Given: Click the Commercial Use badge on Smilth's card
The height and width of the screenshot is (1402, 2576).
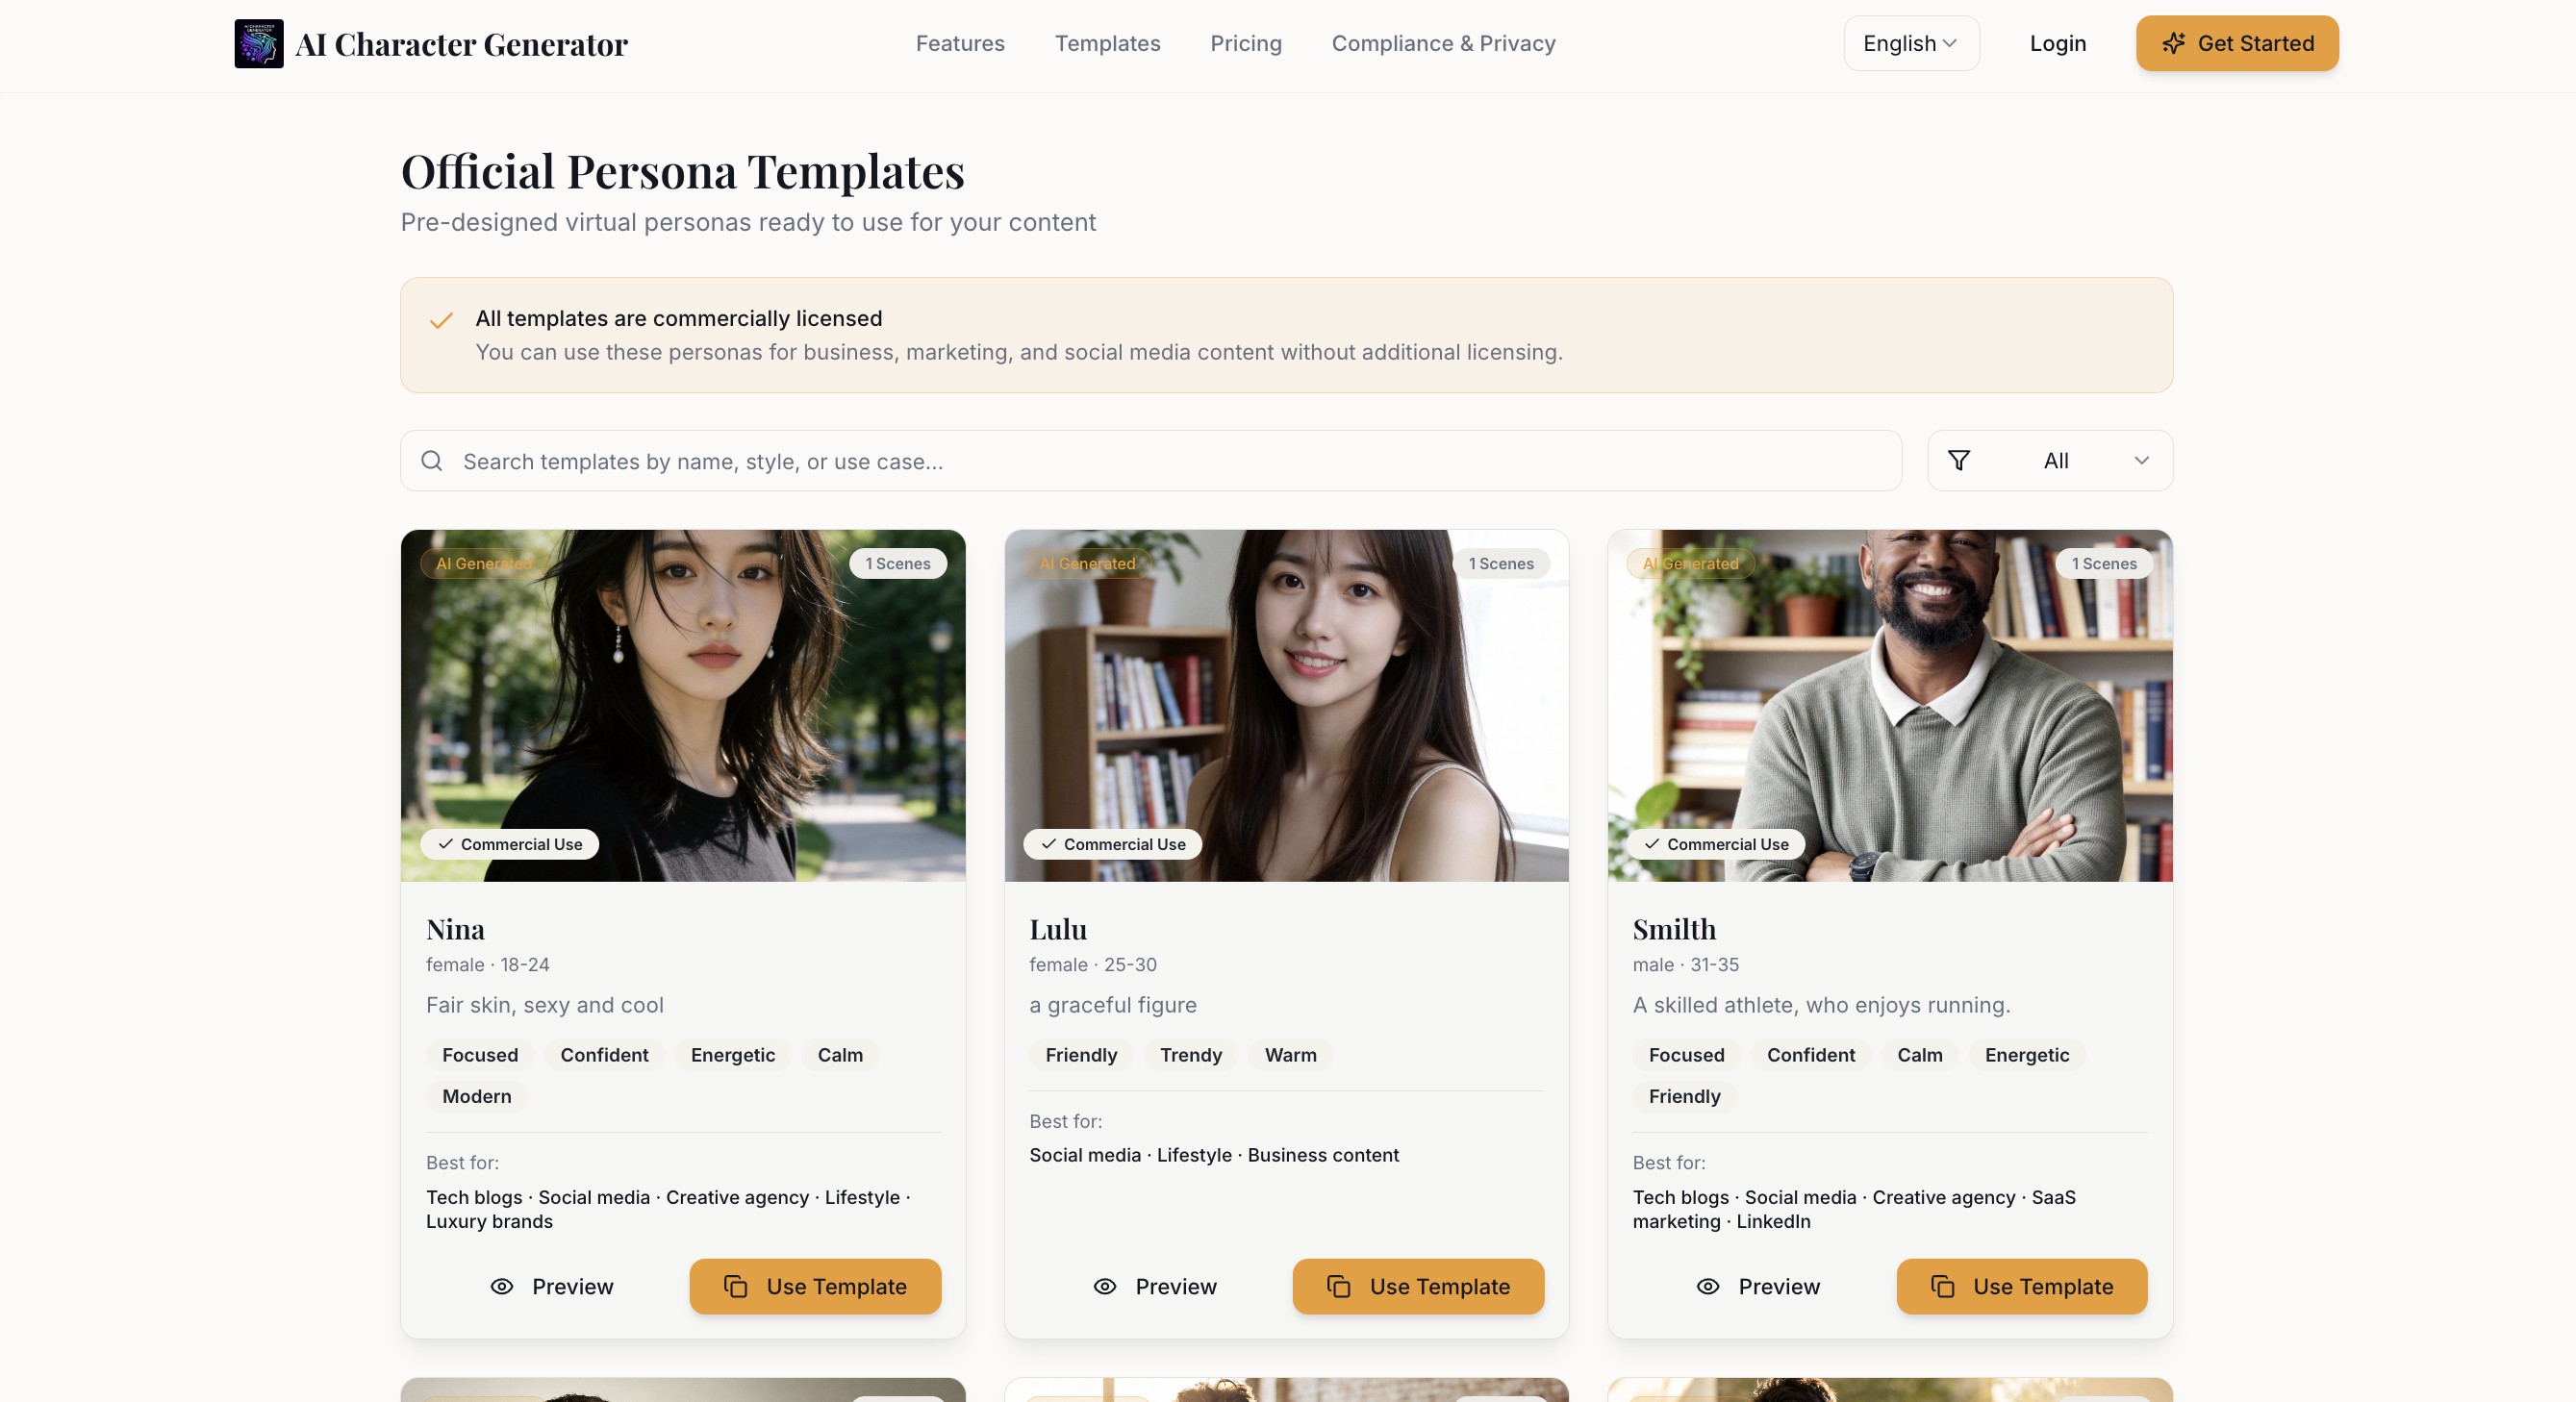Looking at the screenshot, I should [x=1717, y=845].
